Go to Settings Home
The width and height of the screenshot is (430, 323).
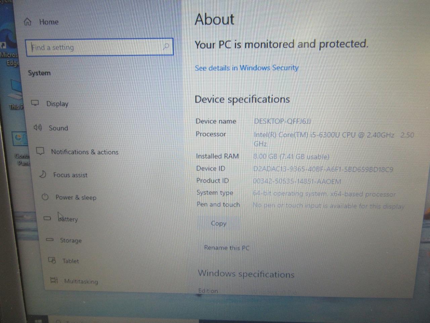point(49,22)
